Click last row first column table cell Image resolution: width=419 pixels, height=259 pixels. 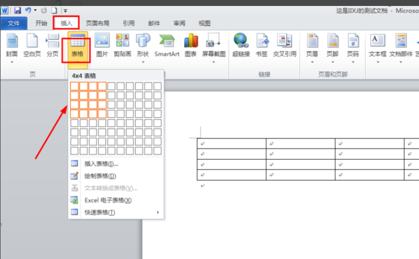(232, 175)
